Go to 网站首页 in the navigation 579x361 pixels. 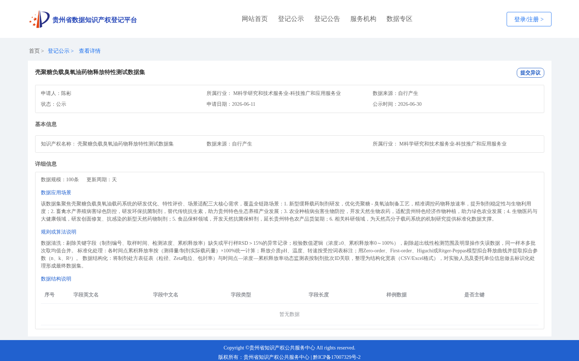click(x=255, y=19)
